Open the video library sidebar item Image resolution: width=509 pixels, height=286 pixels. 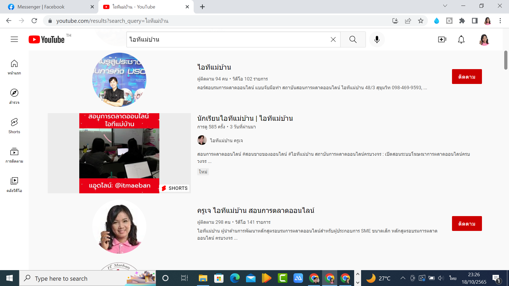[x=14, y=184]
